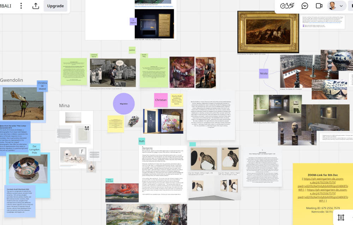Start a video call with camera icon

click(319, 6)
